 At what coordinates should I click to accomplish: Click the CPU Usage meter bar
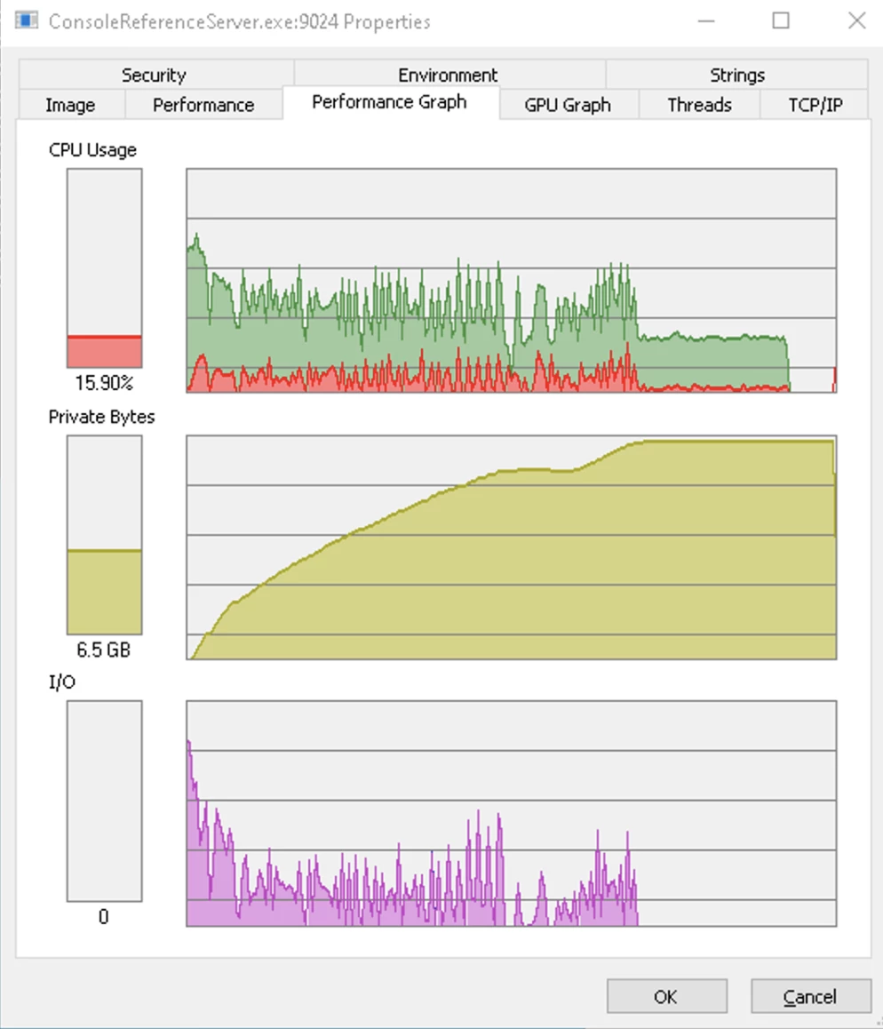point(104,268)
